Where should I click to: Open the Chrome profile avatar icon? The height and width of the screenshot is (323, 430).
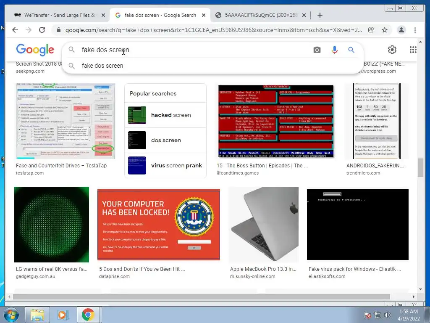click(x=401, y=30)
